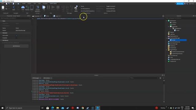The height and width of the screenshot is (110, 196).
Task: Select the Never break-on-error option
Action: 82,6
